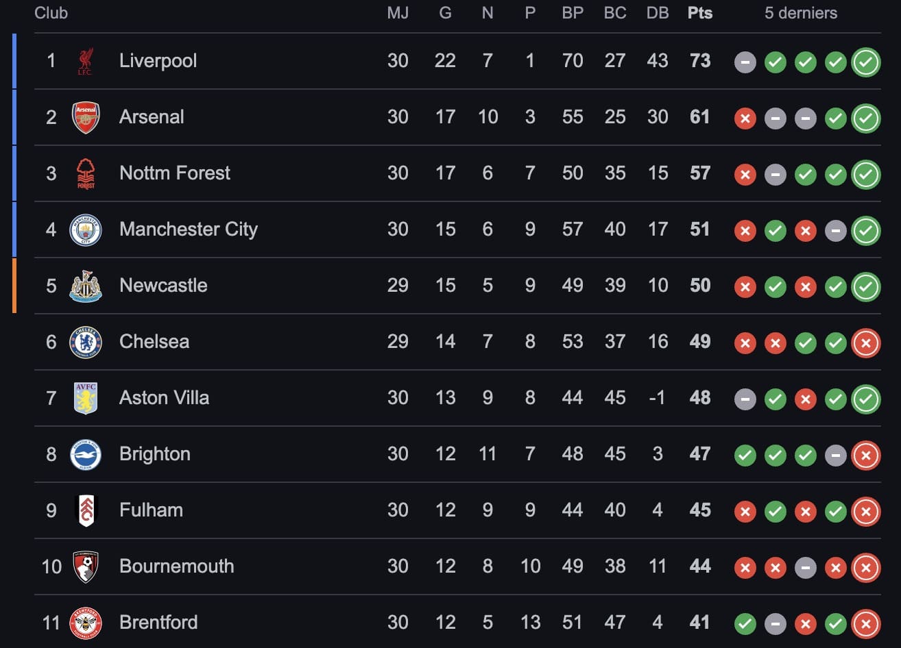Click the Chelsea club badge
This screenshot has width=901, height=648.
coord(86,342)
